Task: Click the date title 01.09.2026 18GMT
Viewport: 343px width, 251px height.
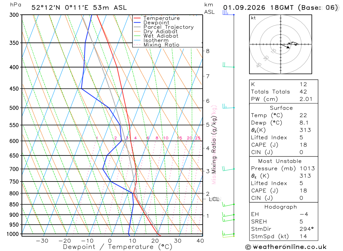Action: (x=258, y=8)
